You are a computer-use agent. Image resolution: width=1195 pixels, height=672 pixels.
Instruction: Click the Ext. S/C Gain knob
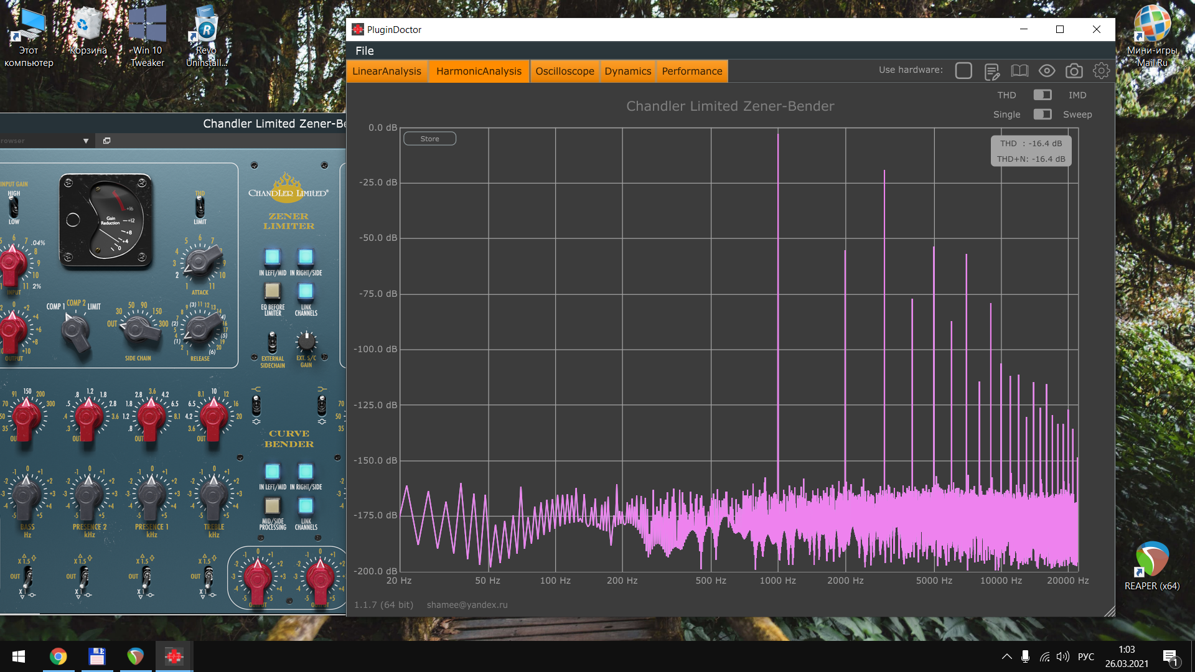point(306,341)
